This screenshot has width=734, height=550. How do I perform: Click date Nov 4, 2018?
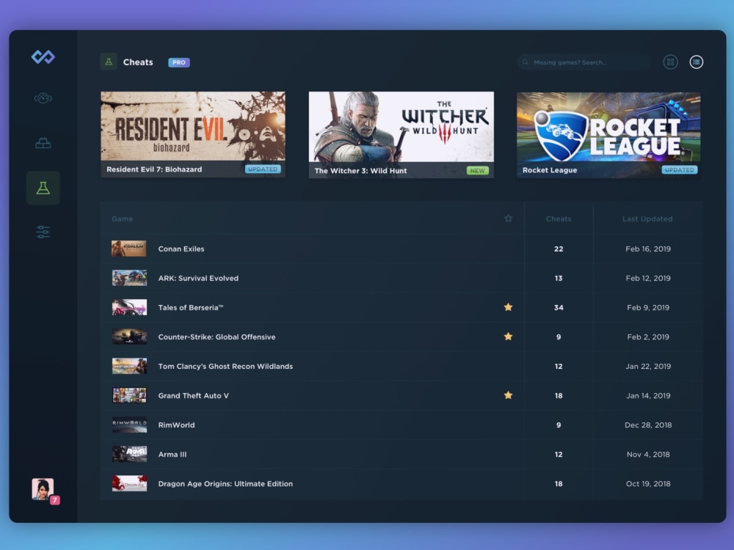(x=648, y=455)
